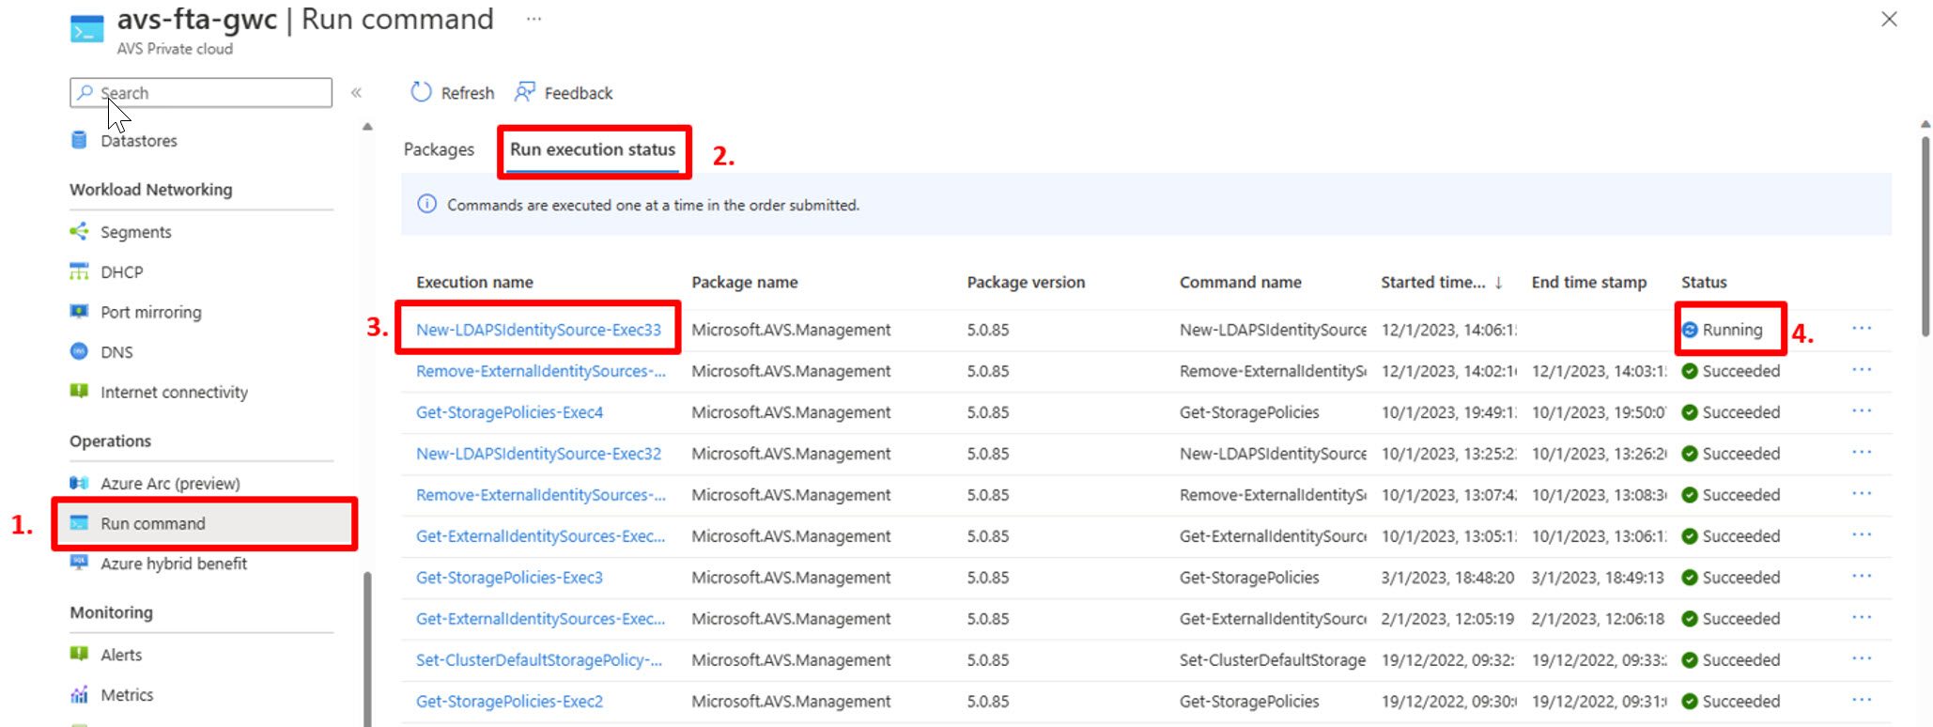
Task: Open Internet connectivity in sidebar
Action: pos(175,392)
